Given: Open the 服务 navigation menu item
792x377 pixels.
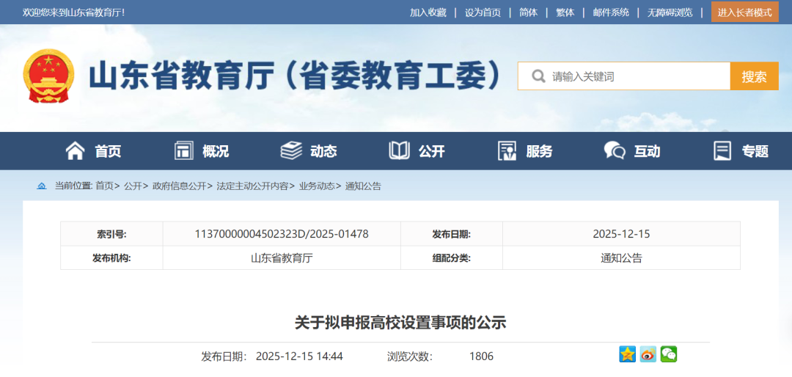Looking at the screenshot, I should [539, 151].
